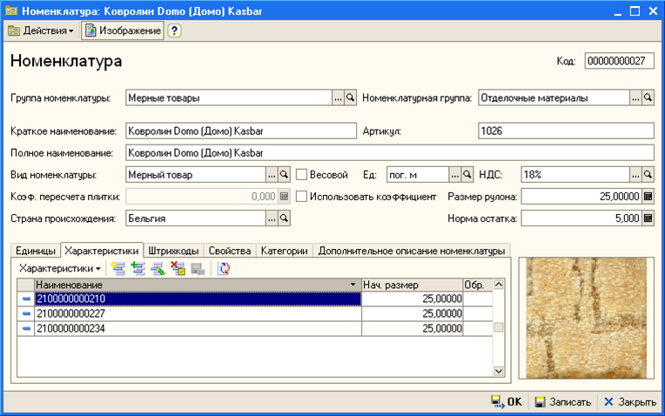665x416 pixels.
Task: Click the Add new characteristic icon
Action: (118, 268)
